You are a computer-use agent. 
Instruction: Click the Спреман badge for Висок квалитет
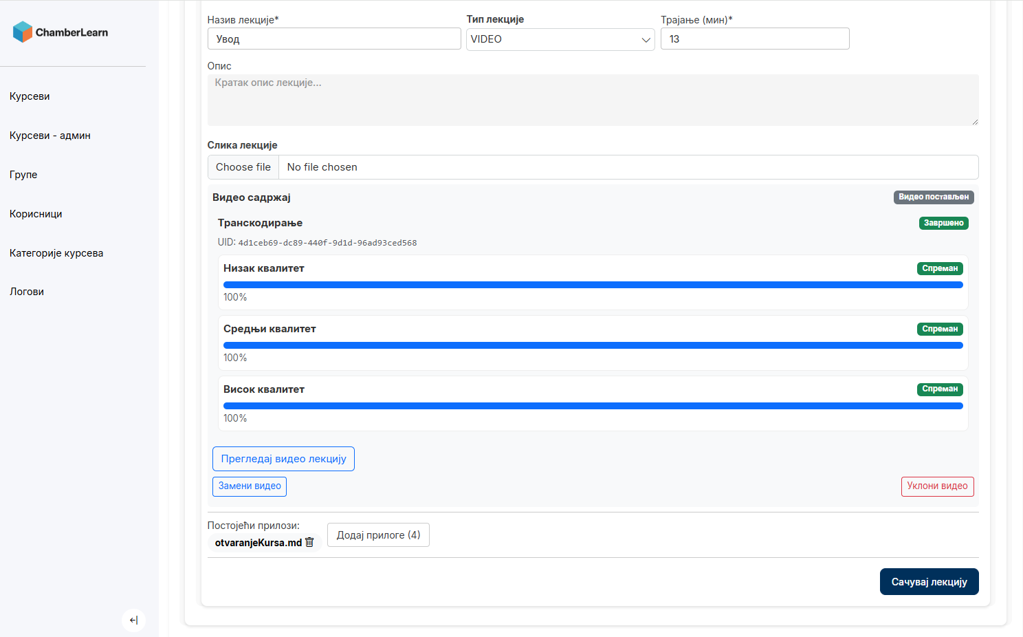pos(940,389)
